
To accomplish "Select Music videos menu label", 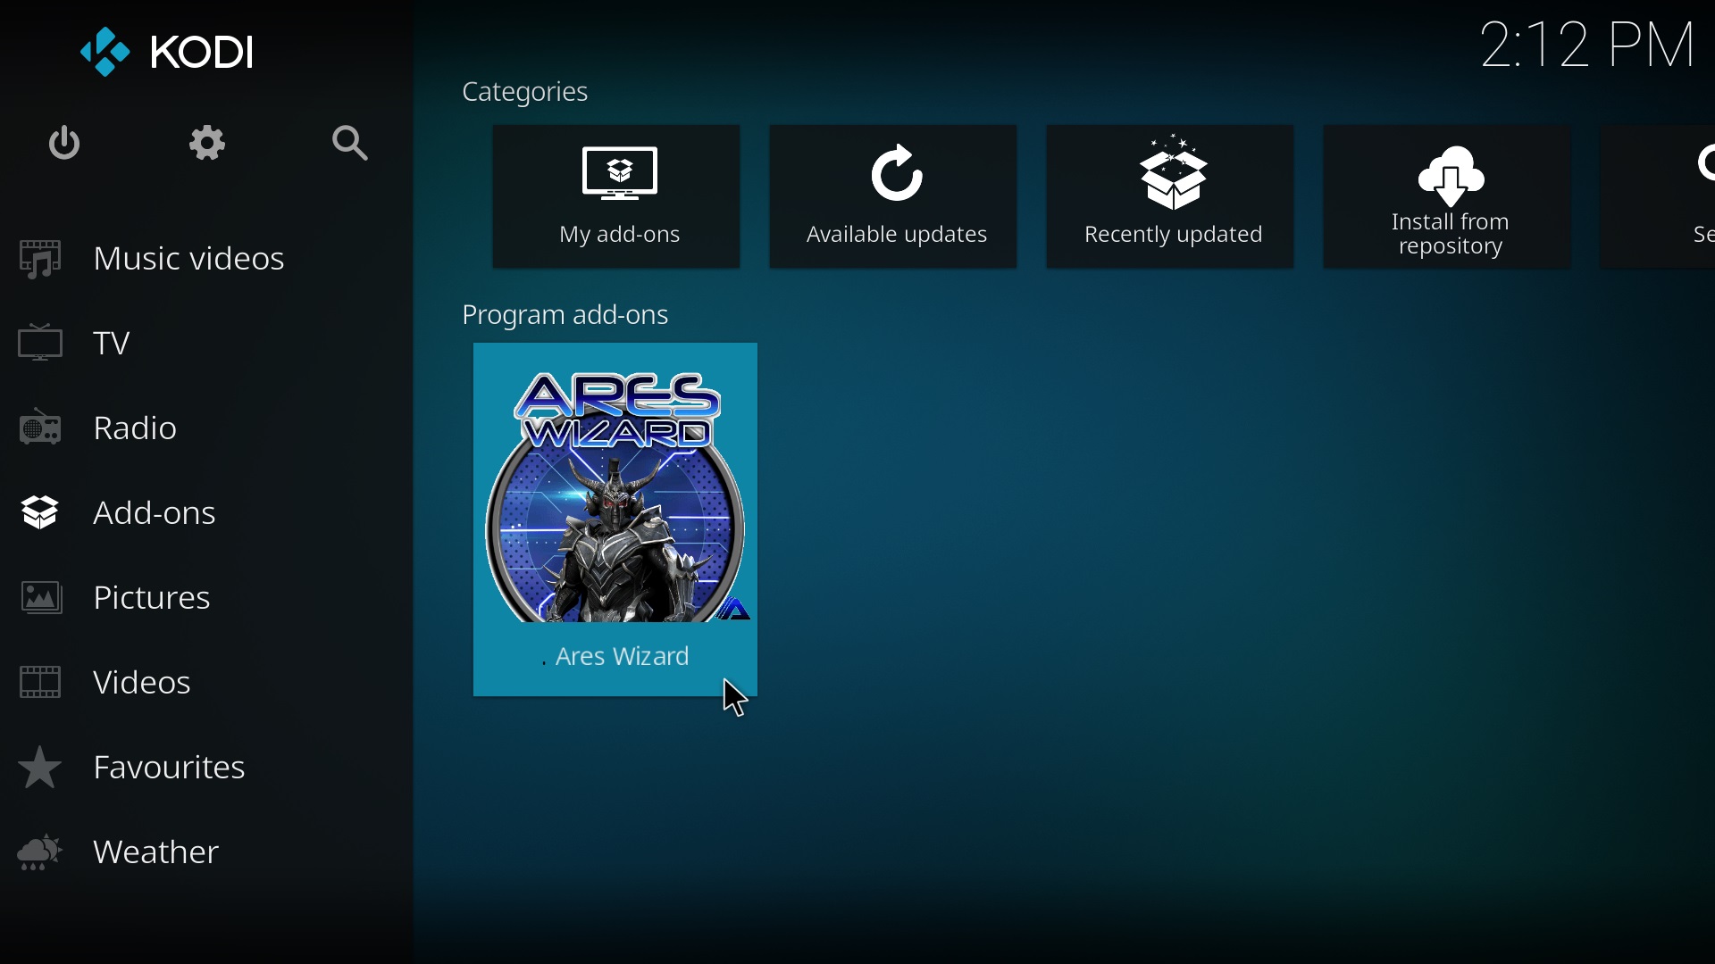I will pyautogui.click(x=189, y=260).
